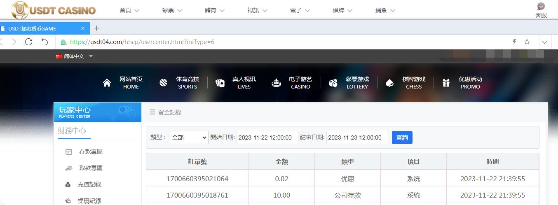Bookmark page with star icon

click(x=527, y=42)
